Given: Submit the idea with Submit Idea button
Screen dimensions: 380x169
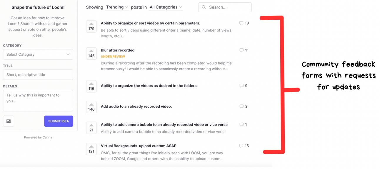Looking at the screenshot, I should [59, 121].
